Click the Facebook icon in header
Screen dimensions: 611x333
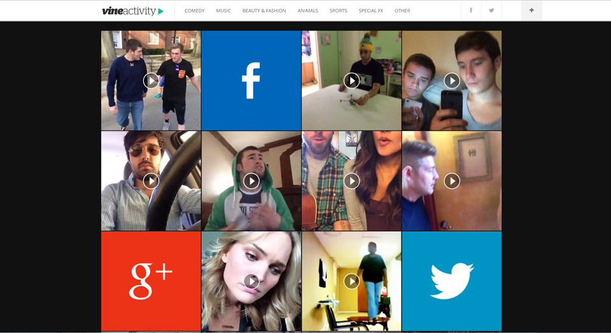pos(471,11)
